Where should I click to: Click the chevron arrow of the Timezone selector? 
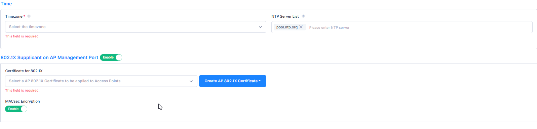pyautogui.click(x=260, y=27)
